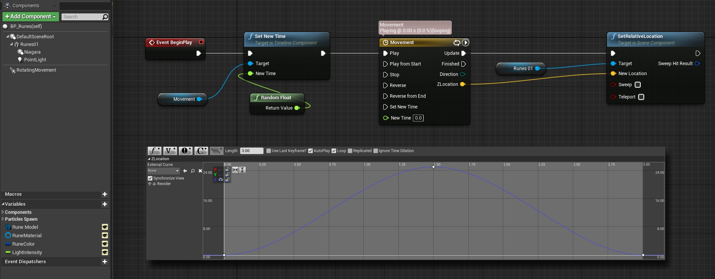
Task: Collapse the ZLocation track
Action: (149, 159)
